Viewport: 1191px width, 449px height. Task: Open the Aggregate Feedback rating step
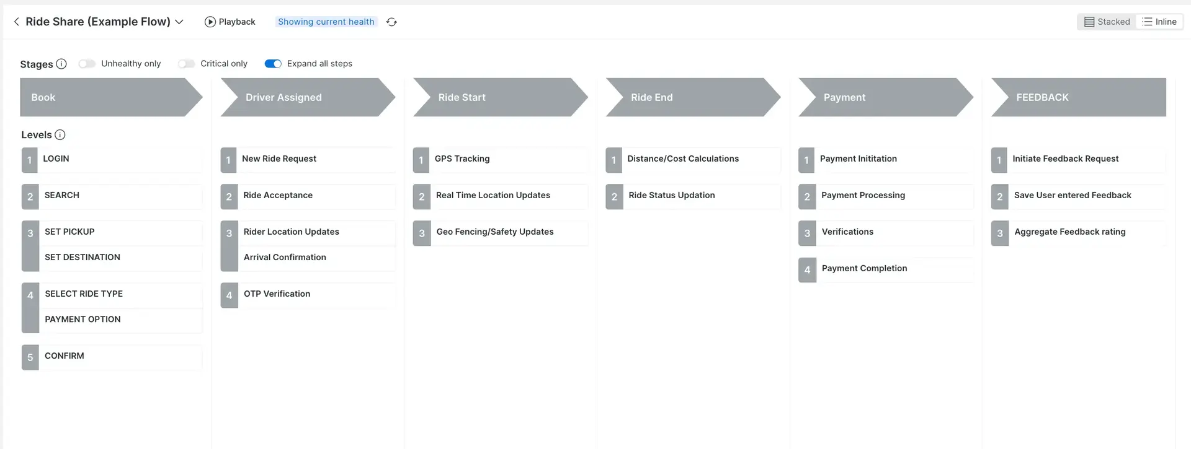[1079, 232]
